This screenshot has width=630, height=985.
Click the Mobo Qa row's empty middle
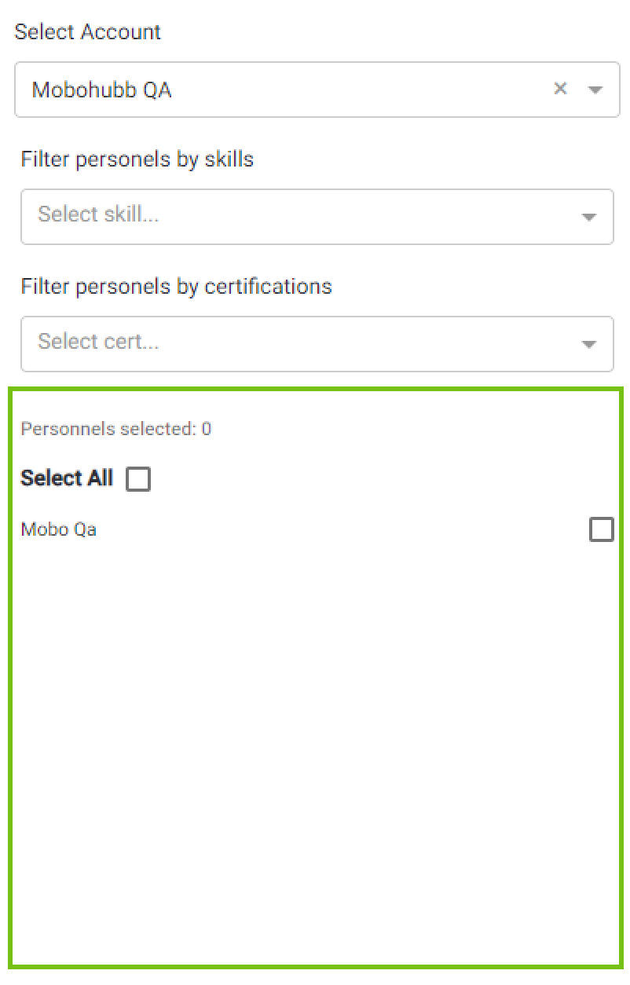coord(338,530)
